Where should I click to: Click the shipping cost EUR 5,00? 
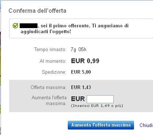click(81, 72)
